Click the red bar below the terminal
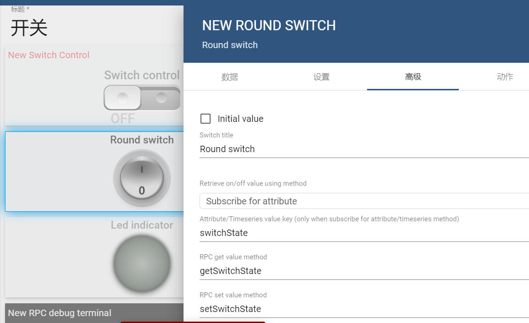 tap(192, 322)
